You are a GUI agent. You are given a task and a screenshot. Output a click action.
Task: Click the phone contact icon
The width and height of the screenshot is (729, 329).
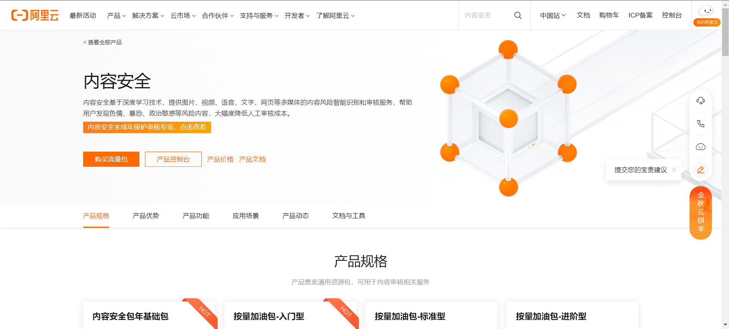tap(701, 124)
